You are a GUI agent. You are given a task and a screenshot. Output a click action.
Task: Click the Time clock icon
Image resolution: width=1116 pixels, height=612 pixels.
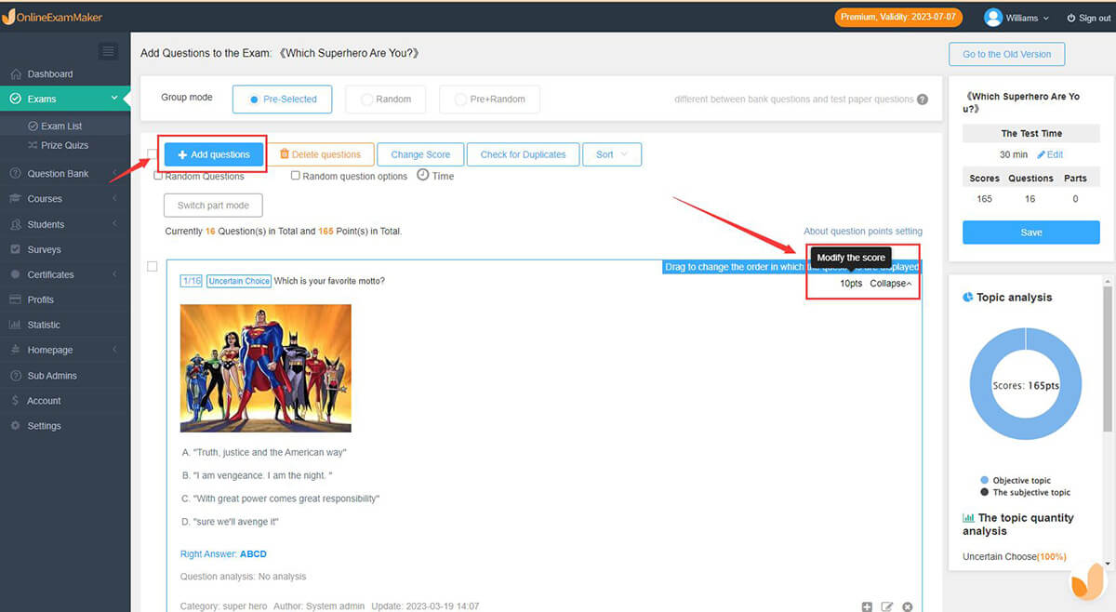(422, 175)
